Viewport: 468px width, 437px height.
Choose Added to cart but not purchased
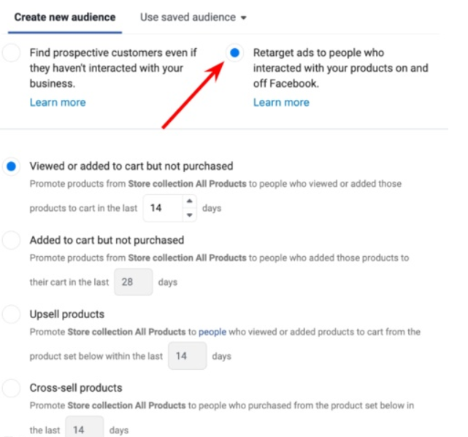click(11, 240)
